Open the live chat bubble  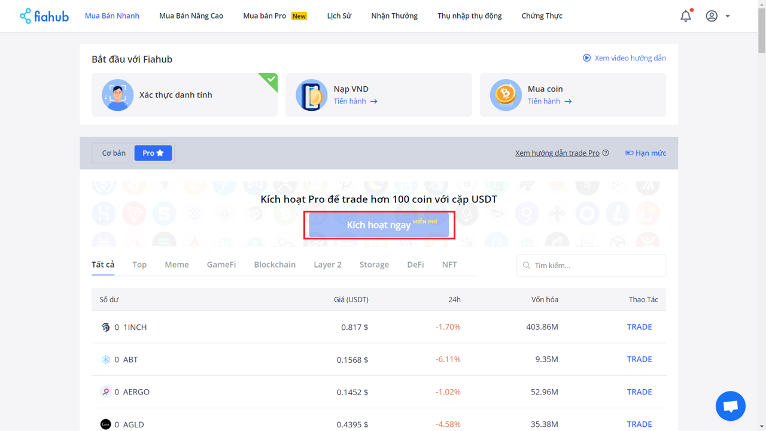click(731, 406)
